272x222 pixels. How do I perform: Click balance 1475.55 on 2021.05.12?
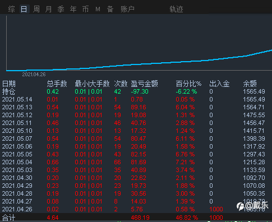[254, 115]
